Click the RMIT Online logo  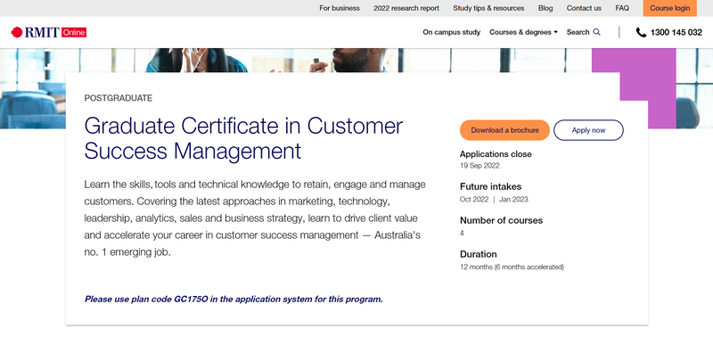coord(49,32)
